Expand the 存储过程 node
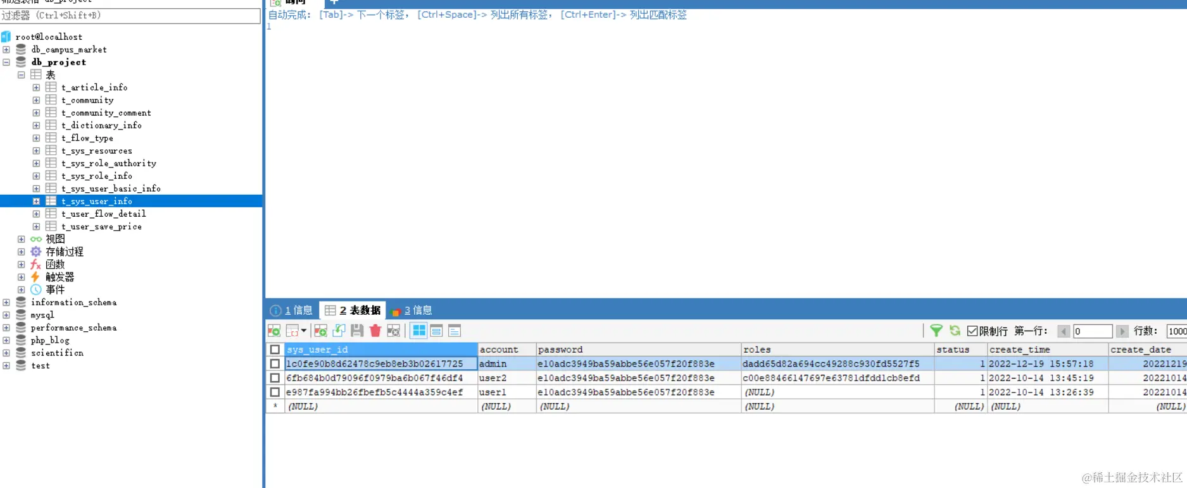 tap(22, 252)
